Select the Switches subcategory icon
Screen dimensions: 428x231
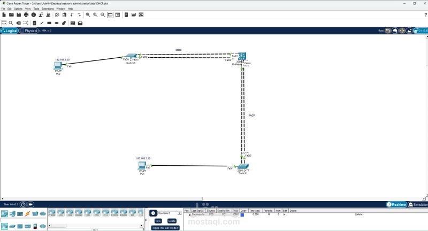tap(12, 226)
